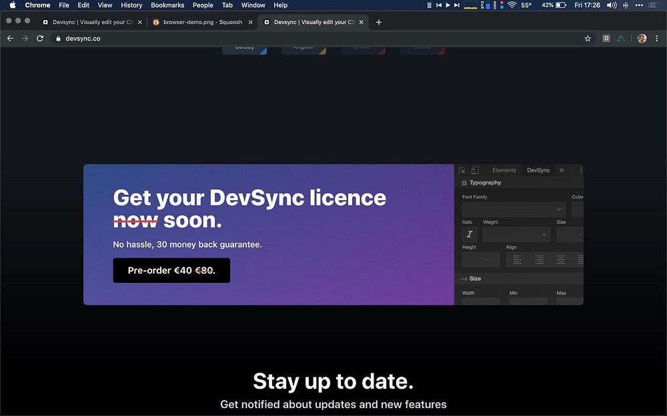Open the Font Family dropdown

tap(514, 210)
